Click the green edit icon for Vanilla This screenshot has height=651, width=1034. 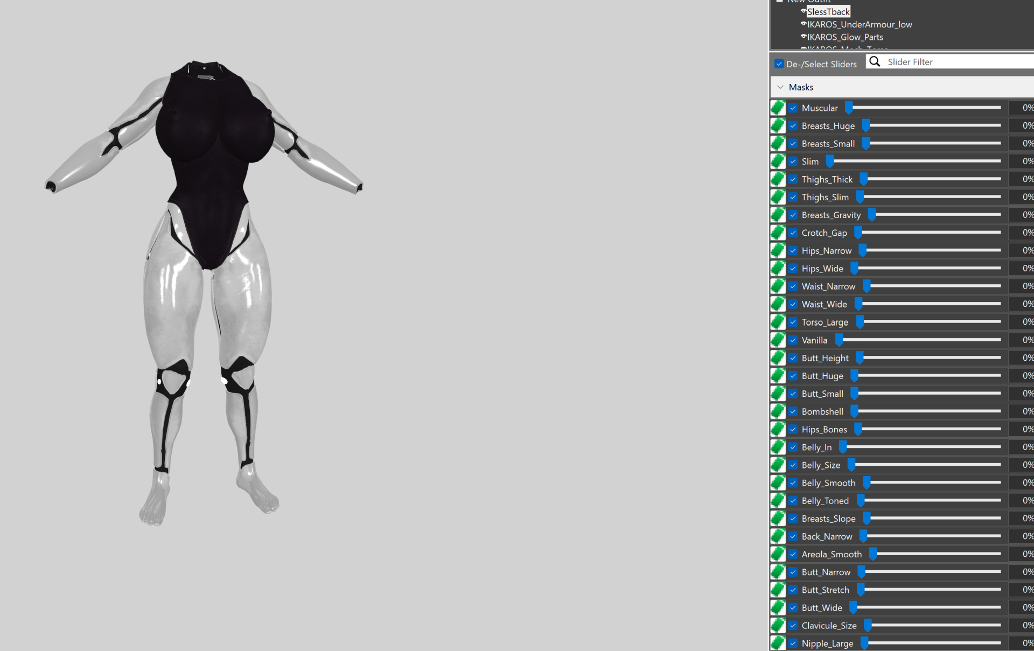[778, 340]
